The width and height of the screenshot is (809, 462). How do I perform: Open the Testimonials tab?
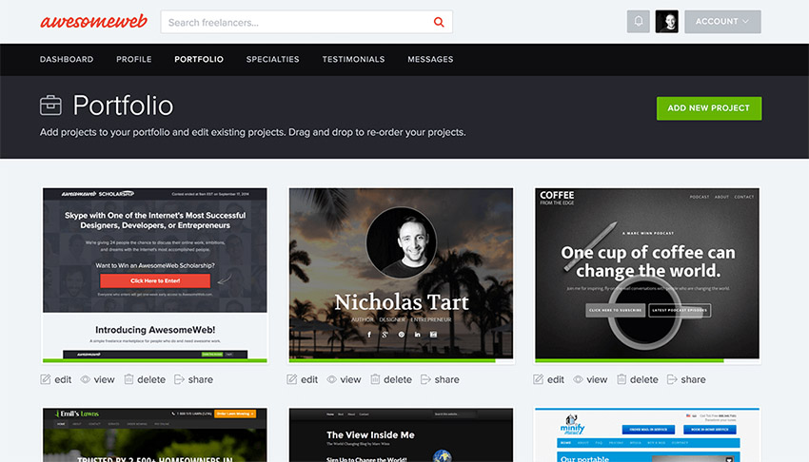pyautogui.click(x=353, y=59)
